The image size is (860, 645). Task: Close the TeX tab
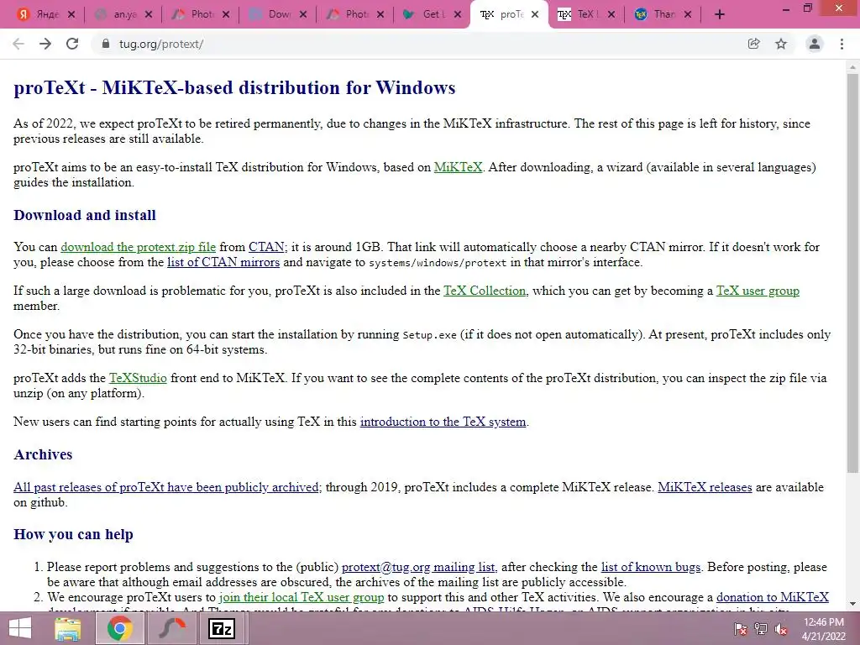pyautogui.click(x=611, y=15)
